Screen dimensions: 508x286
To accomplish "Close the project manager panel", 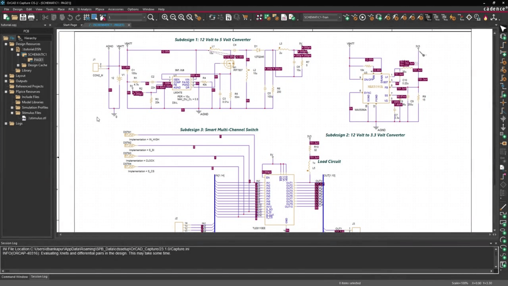I will [50, 25].
